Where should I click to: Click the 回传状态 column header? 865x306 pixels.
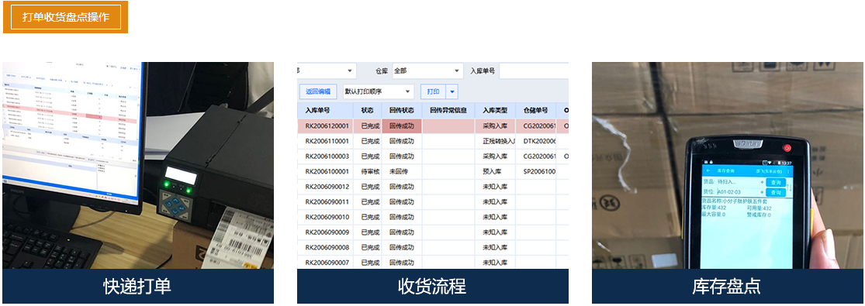(402, 111)
